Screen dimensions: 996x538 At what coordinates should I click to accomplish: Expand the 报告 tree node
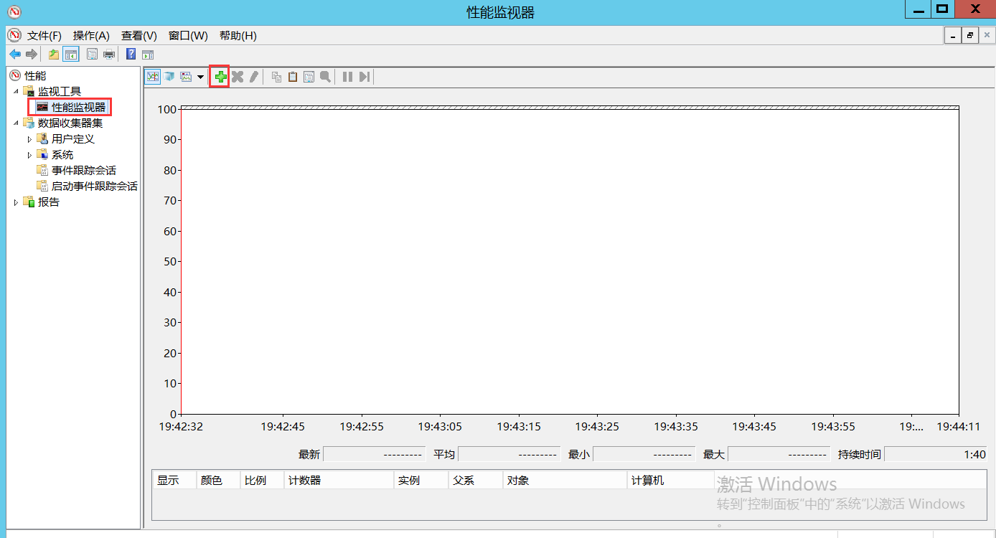click(16, 202)
